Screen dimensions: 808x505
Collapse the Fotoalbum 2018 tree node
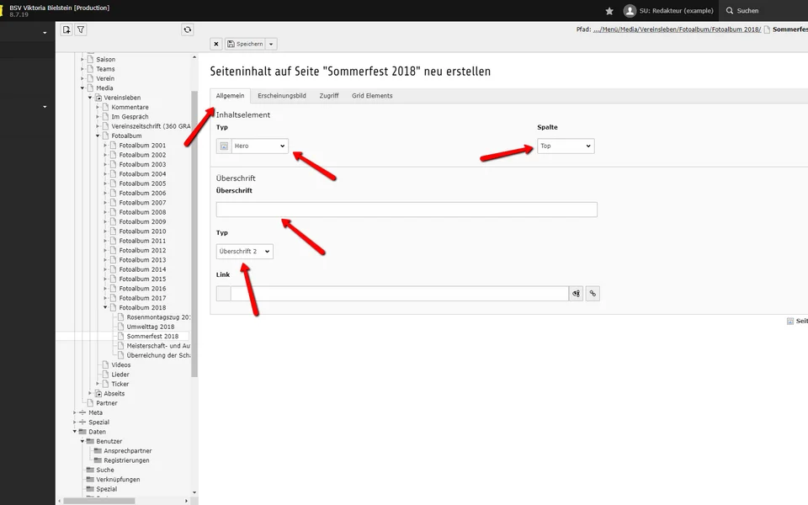pos(106,307)
